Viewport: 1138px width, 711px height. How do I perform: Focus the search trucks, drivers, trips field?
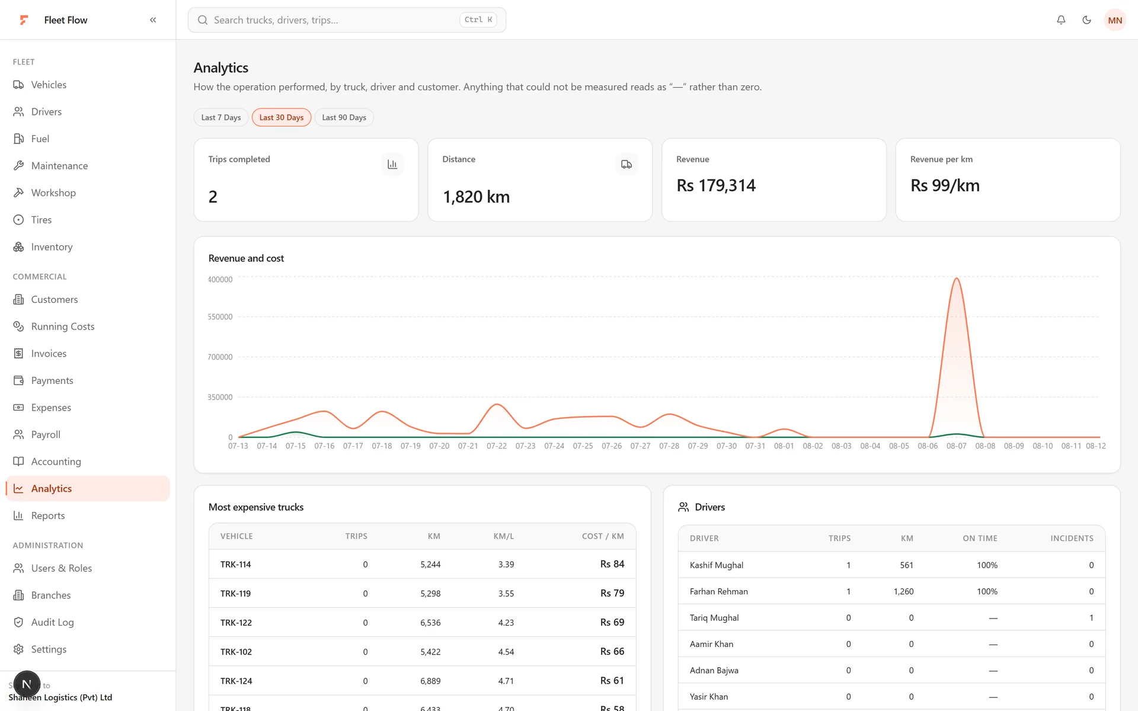[x=347, y=20]
